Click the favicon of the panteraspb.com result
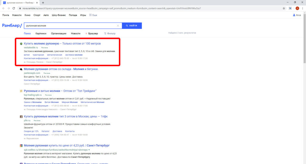Screen dimensions: 306x164 [21, 69]
